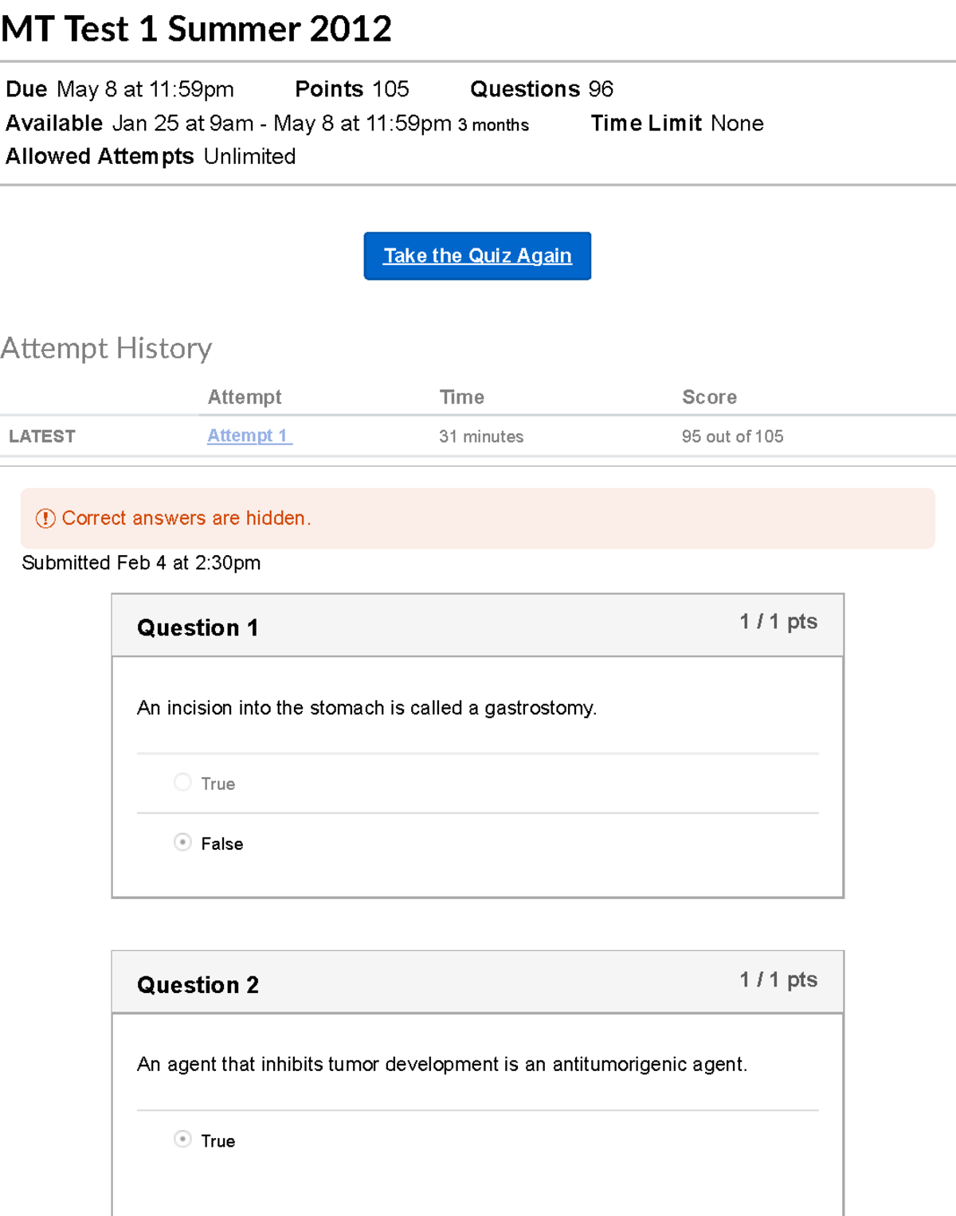
Task: Click the Attempt History heading
Action: tap(107, 348)
